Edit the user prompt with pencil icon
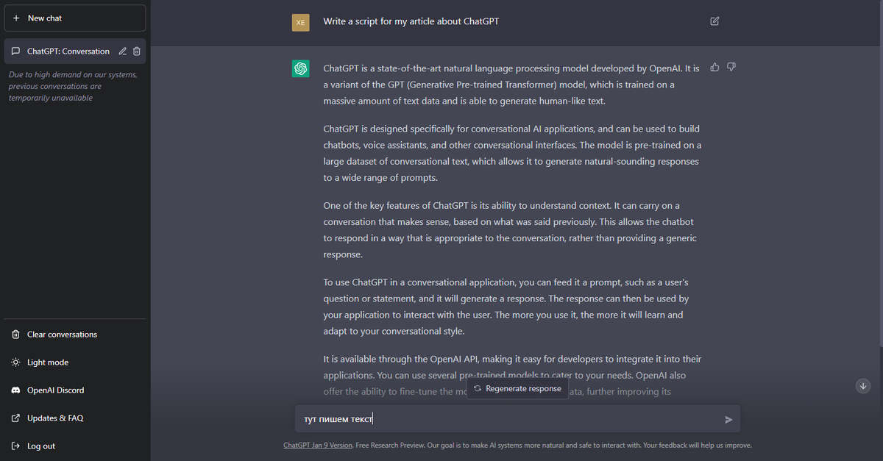This screenshot has height=461, width=883. tap(714, 21)
